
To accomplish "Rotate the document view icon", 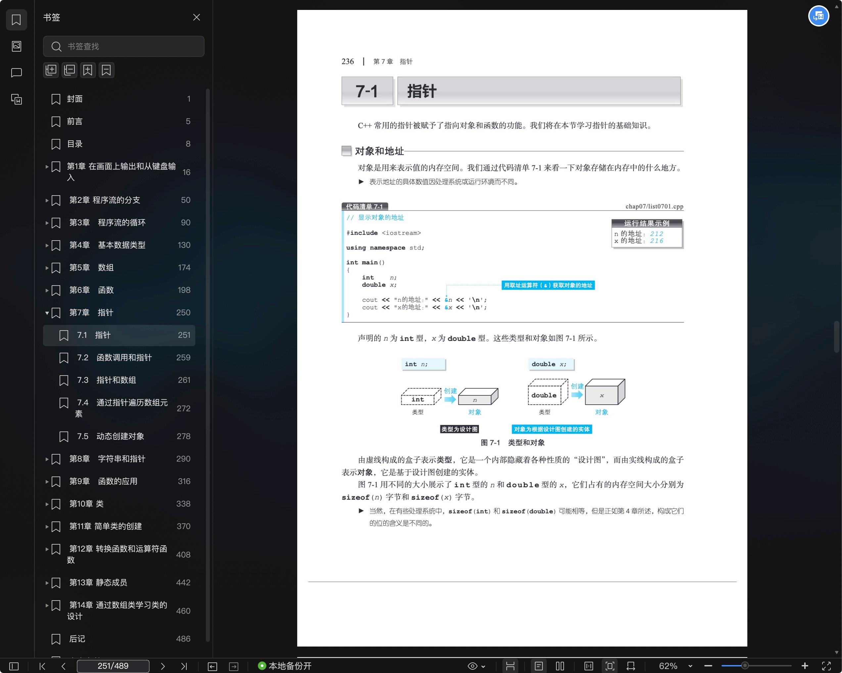I will (x=631, y=666).
